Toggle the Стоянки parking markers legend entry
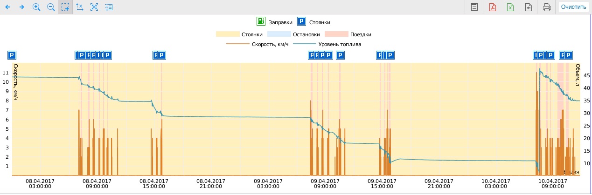The height and width of the screenshot is (195, 592). coord(314,22)
